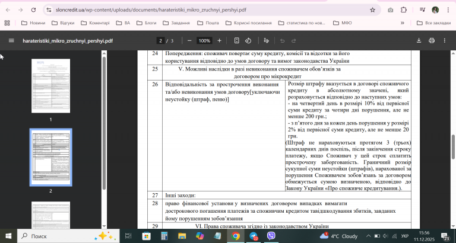This screenshot has width=456, height=243.
Task: Bookmark this page with the star icon
Action: coord(372,10)
